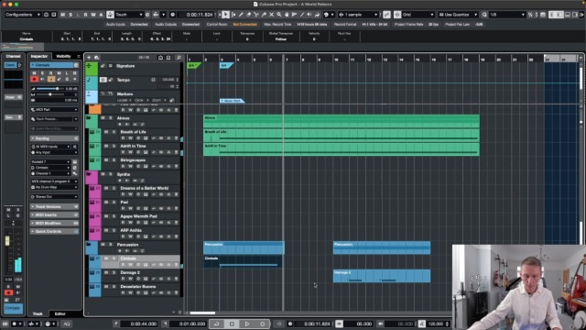Open the Grid snap type dropdown
The height and width of the screenshot is (330, 586).
click(418, 15)
